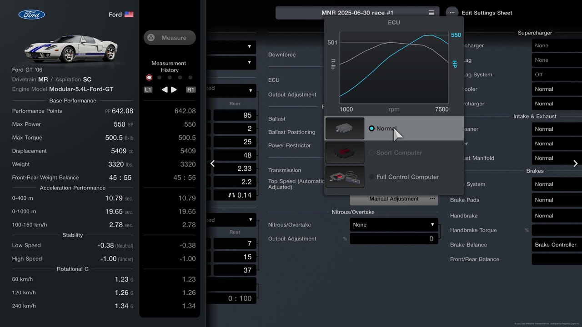This screenshot has width=582, height=327.
Task: Click the rear value field showing 48
Action: click(235, 155)
